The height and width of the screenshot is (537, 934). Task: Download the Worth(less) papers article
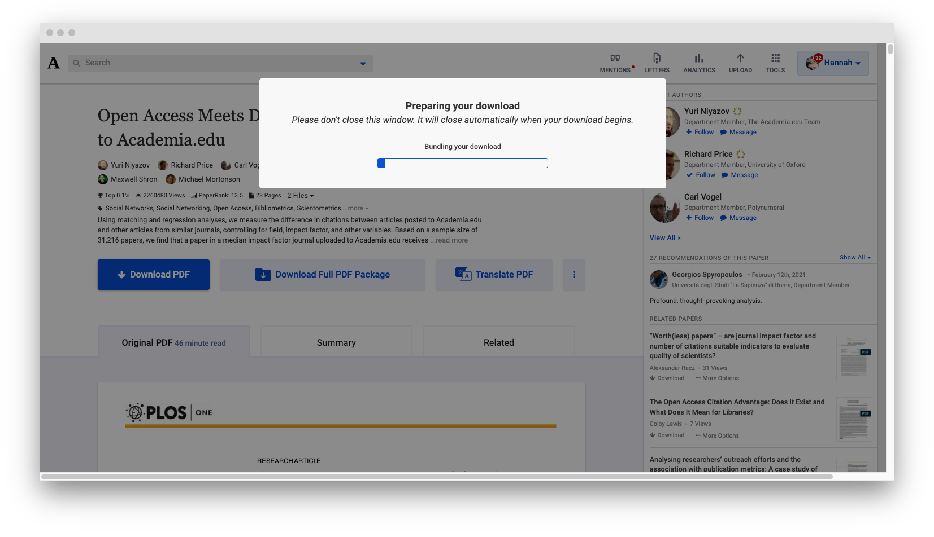667,378
